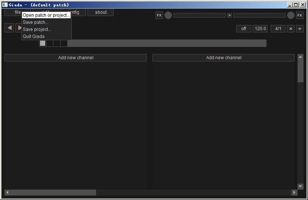The image size is (308, 200).
Task: Click the fourth beat cell
Action: pyautogui.click(x=64, y=43)
